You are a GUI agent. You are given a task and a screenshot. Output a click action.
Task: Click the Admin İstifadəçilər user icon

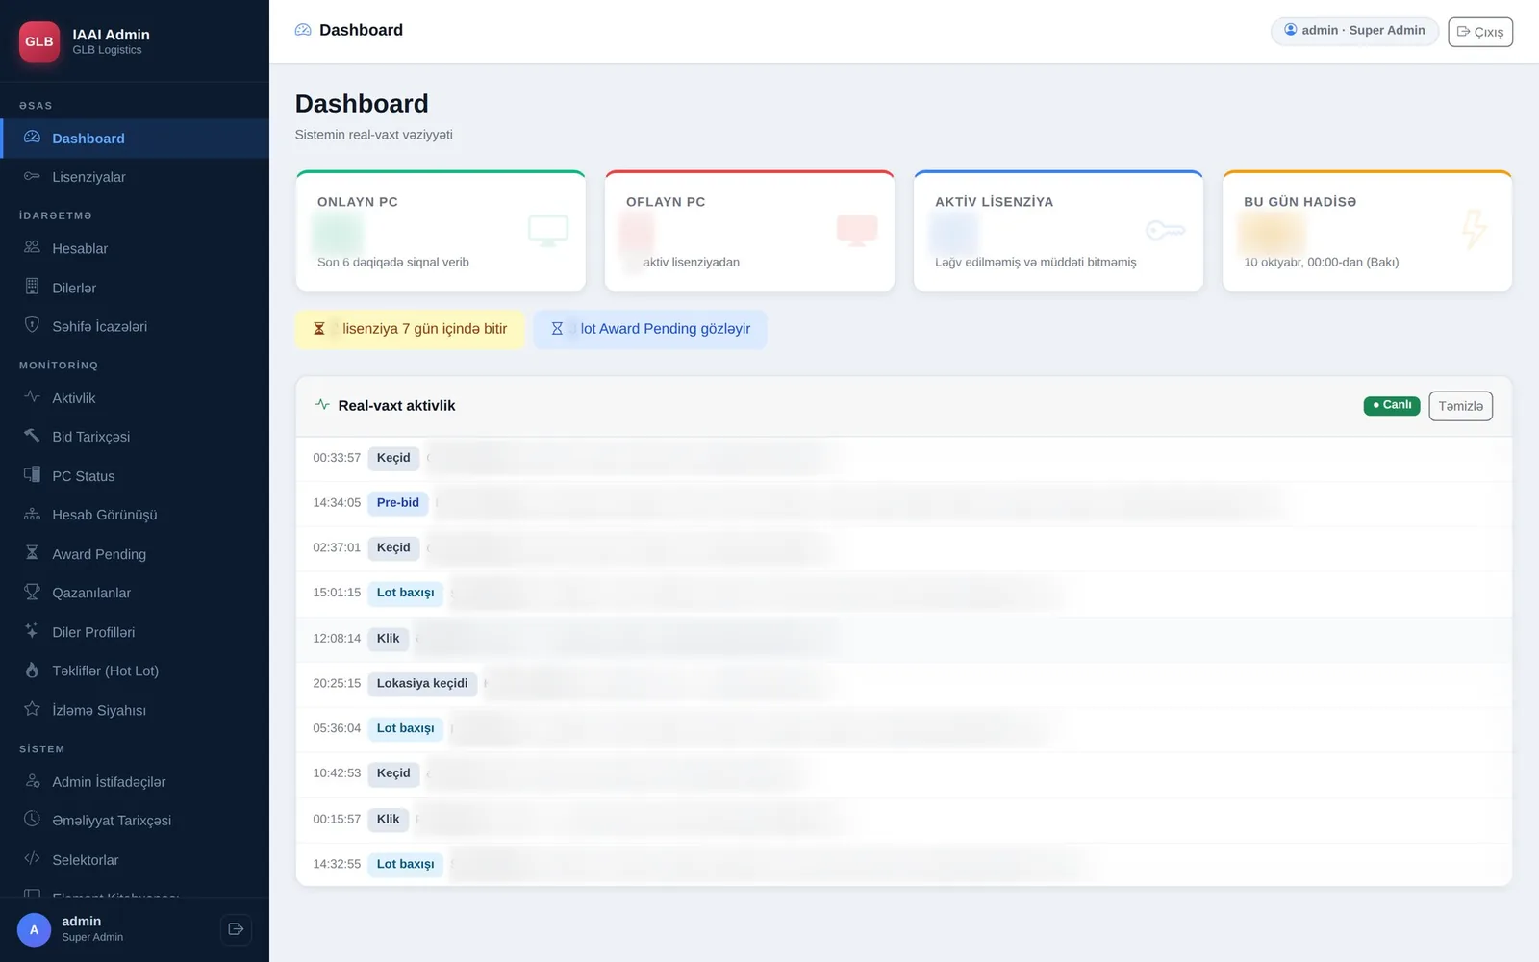pos(32,781)
